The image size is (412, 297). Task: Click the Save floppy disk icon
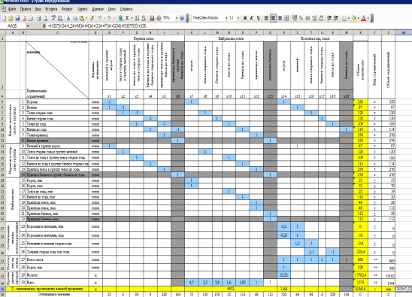(x=17, y=18)
